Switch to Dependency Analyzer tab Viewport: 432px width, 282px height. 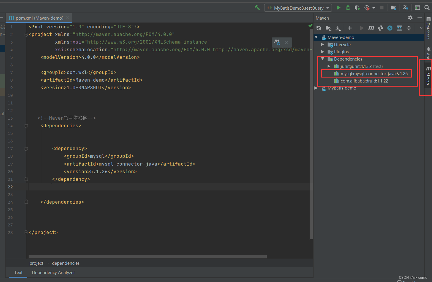(x=53, y=273)
